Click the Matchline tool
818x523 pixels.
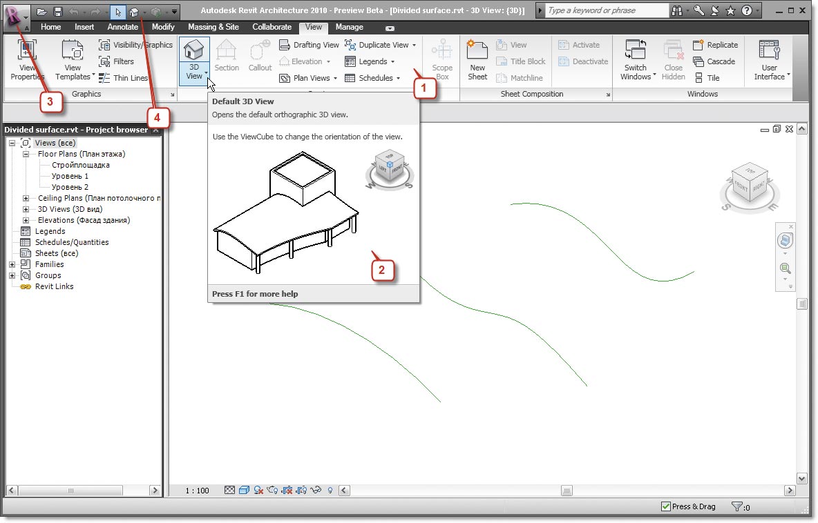(520, 78)
